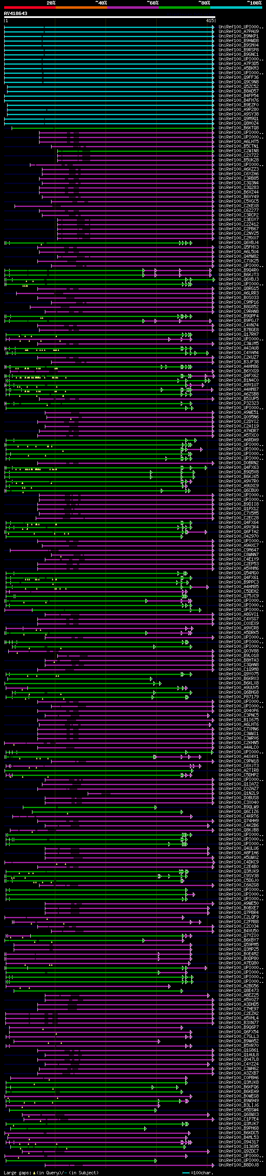The width and height of the screenshot is (266, 1176).
Task: Open hit UniRef100_B6KT08
Action: click(x=239, y=128)
